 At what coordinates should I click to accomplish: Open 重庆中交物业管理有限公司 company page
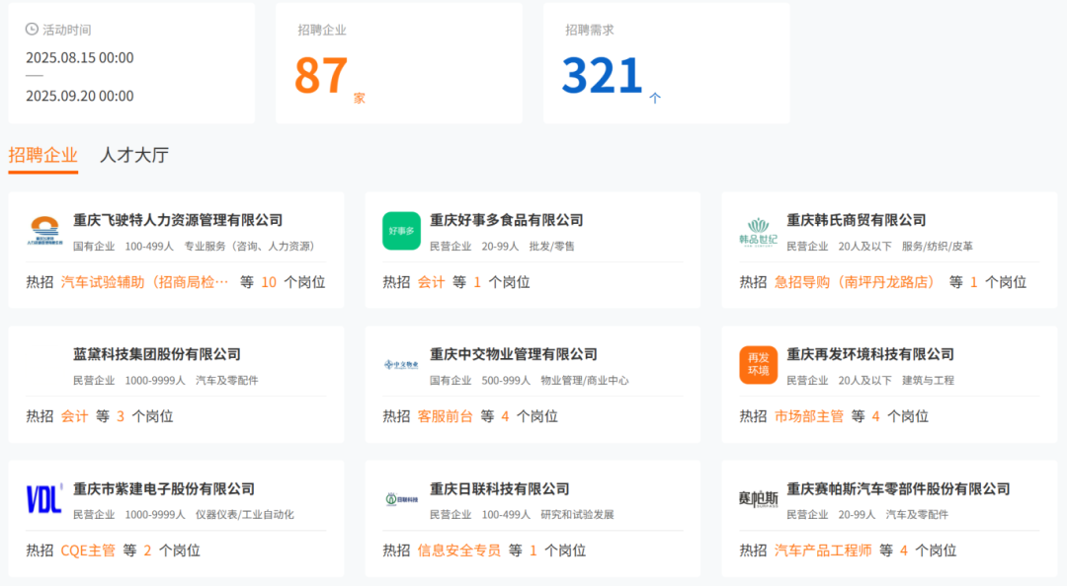tap(513, 354)
